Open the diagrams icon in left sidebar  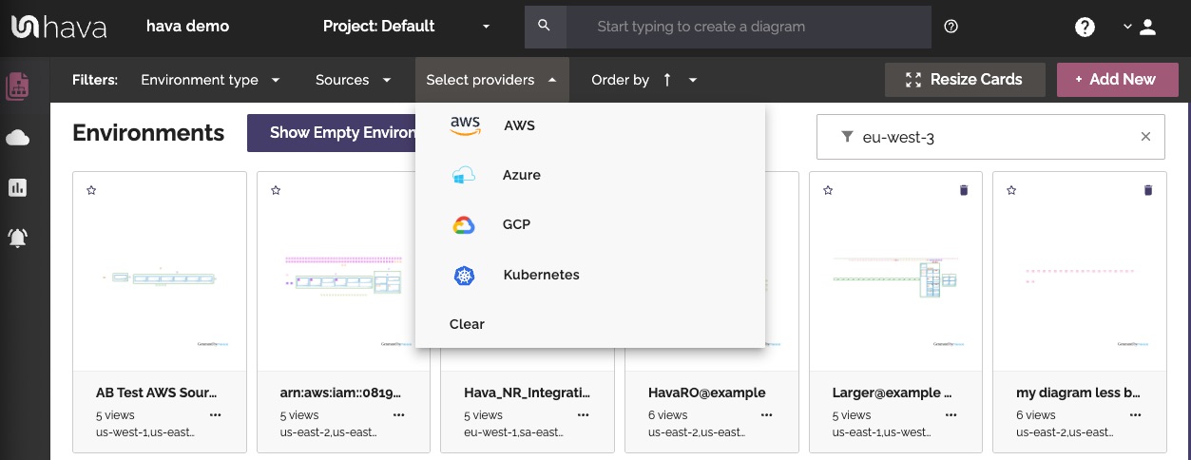pyautogui.click(x=17, y=87)
